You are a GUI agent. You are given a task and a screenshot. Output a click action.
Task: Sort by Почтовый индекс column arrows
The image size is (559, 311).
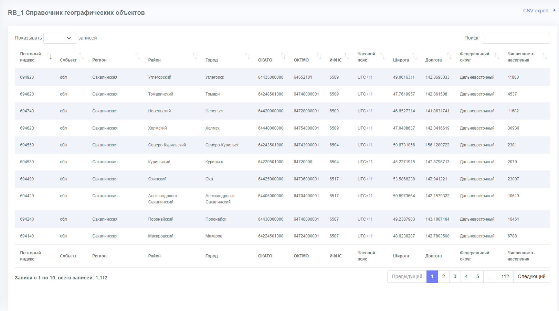(x=49, y=56)
